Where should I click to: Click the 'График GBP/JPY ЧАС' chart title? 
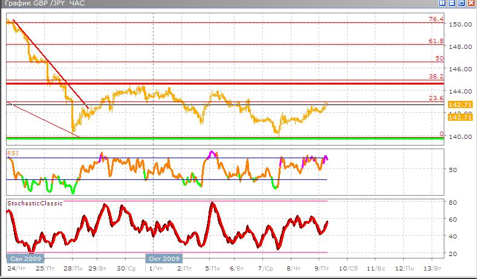pos(42,4)
